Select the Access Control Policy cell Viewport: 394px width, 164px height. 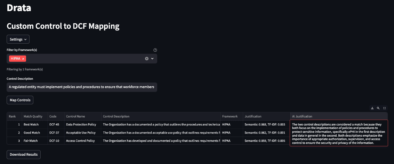click(83, 141)
